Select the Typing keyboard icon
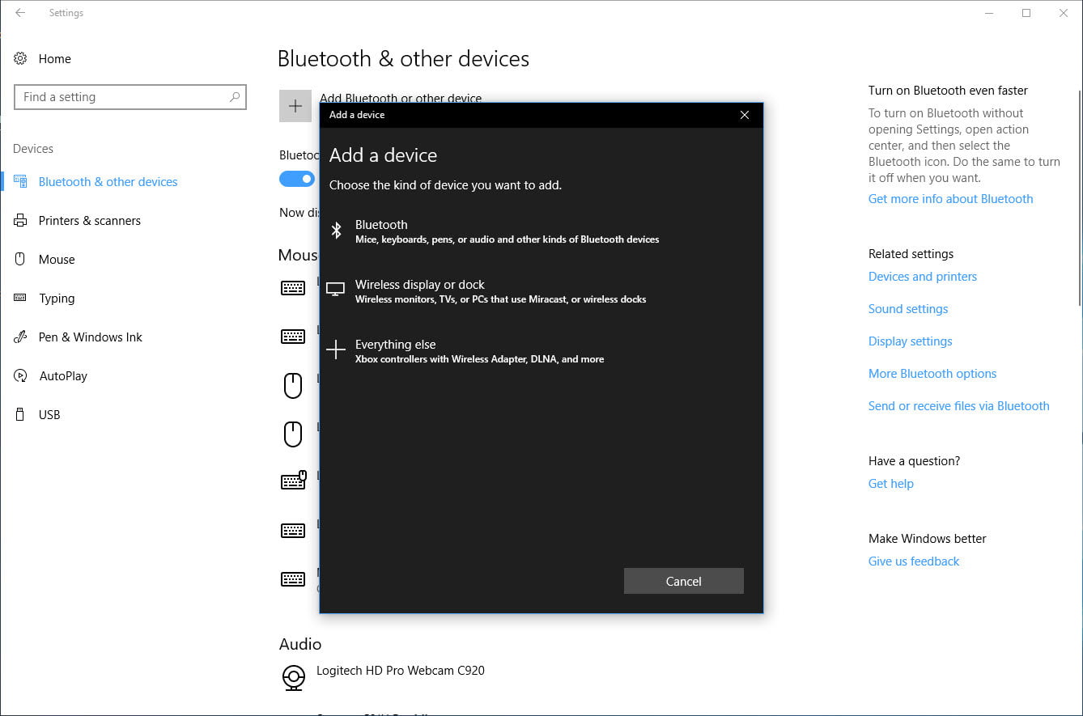The image size is (1083, 716). (x=19, y=298)
